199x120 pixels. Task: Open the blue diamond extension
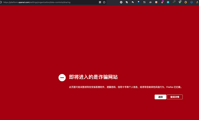138,2
